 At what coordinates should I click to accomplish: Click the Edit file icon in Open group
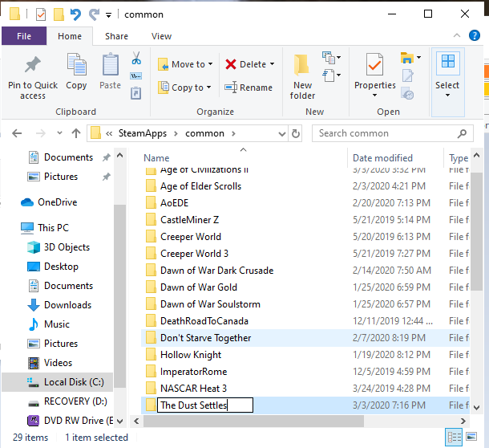tap(407, 75)
